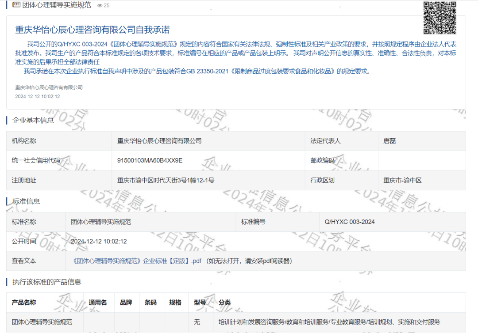This screenshot has height=333, width=478.
Task: Click the pdf reader hint text
Action: [x=249, y=261]
